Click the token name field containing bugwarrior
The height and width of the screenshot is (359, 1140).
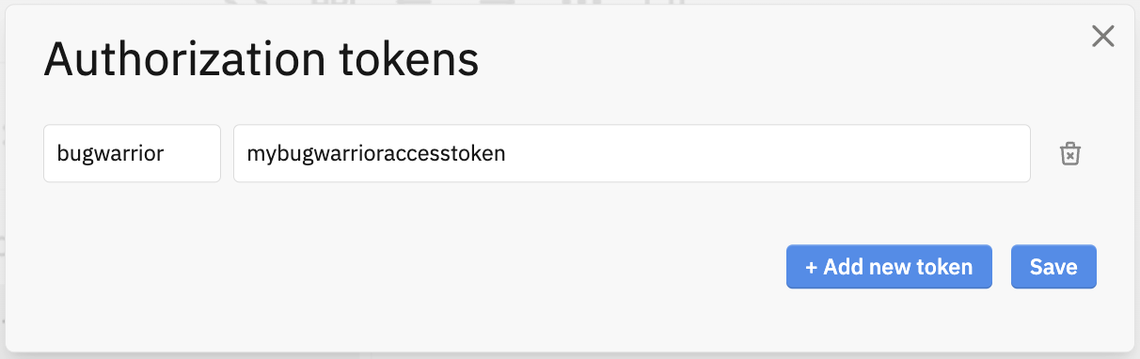coord(132,153)
